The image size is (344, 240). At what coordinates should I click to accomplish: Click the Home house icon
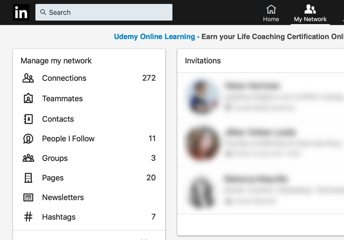click(271, 9)
